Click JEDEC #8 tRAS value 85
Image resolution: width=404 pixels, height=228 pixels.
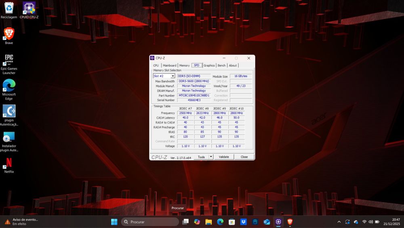pyautogui.click(x=202, y=132)
